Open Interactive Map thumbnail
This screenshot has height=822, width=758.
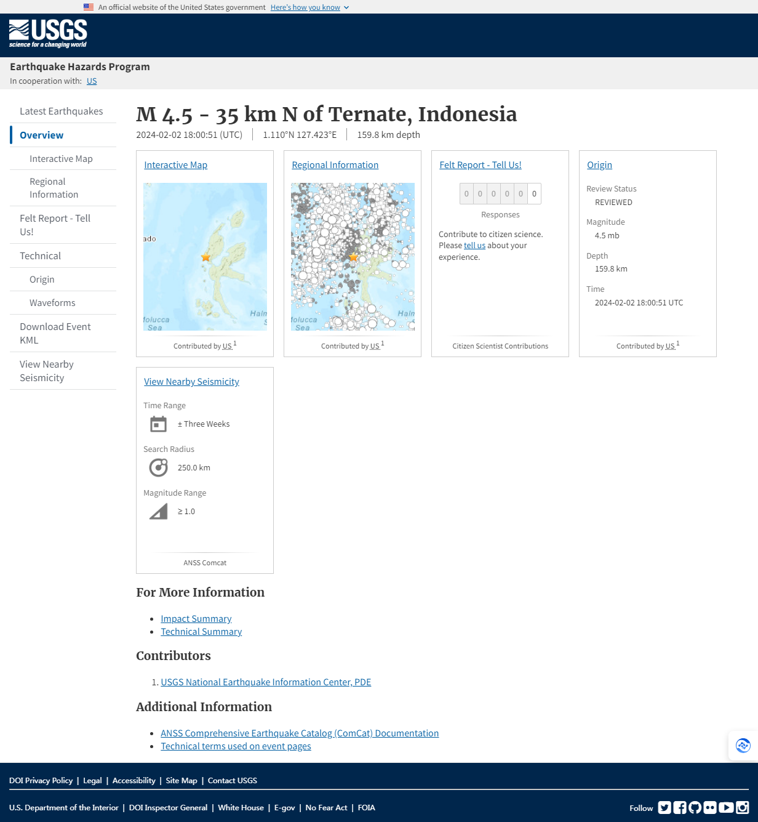[x=205, y=257]
